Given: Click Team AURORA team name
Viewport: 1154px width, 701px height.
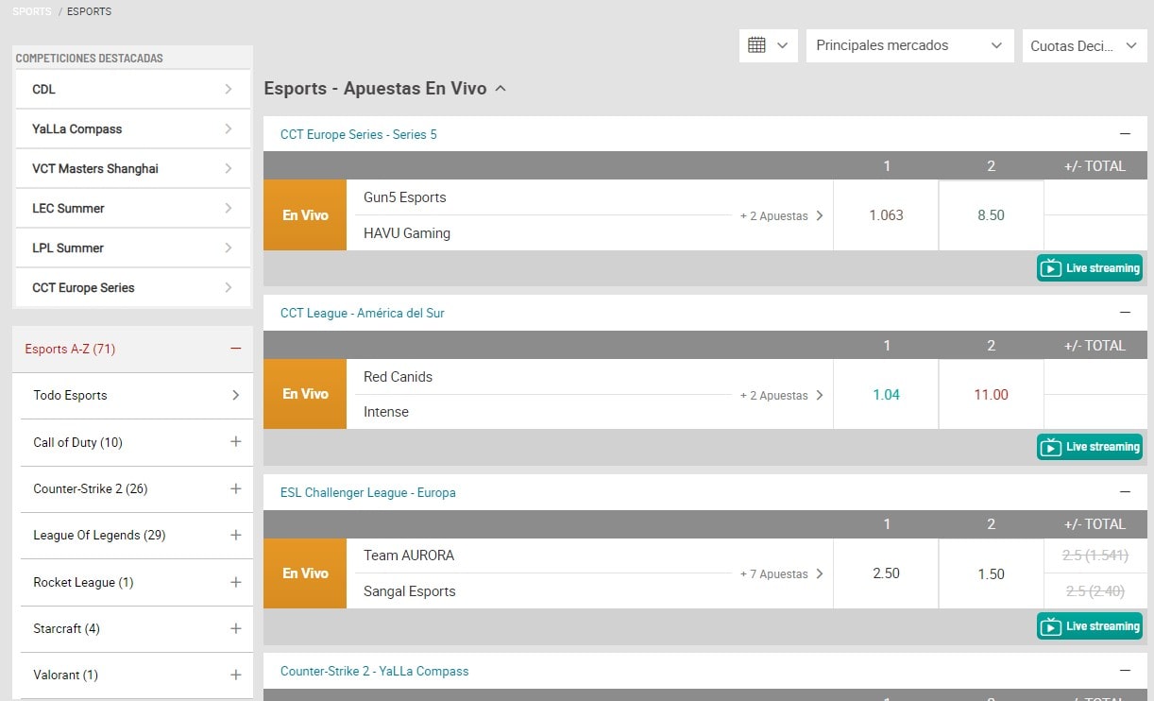Looking at the screenshot, I should pos(409,556).
